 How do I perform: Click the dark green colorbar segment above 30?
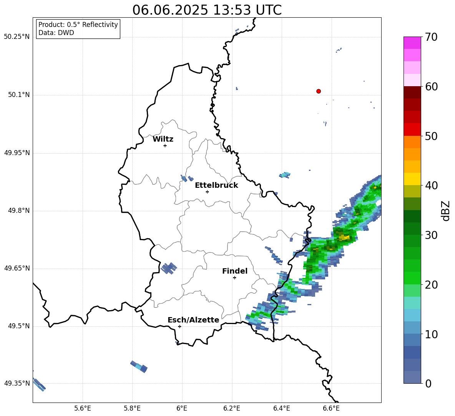[x=412, y=229]
